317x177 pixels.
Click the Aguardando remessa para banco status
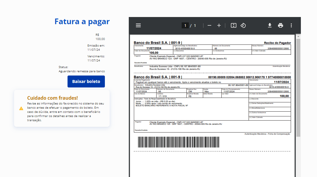pyautogui.click(x=82, y=71)
